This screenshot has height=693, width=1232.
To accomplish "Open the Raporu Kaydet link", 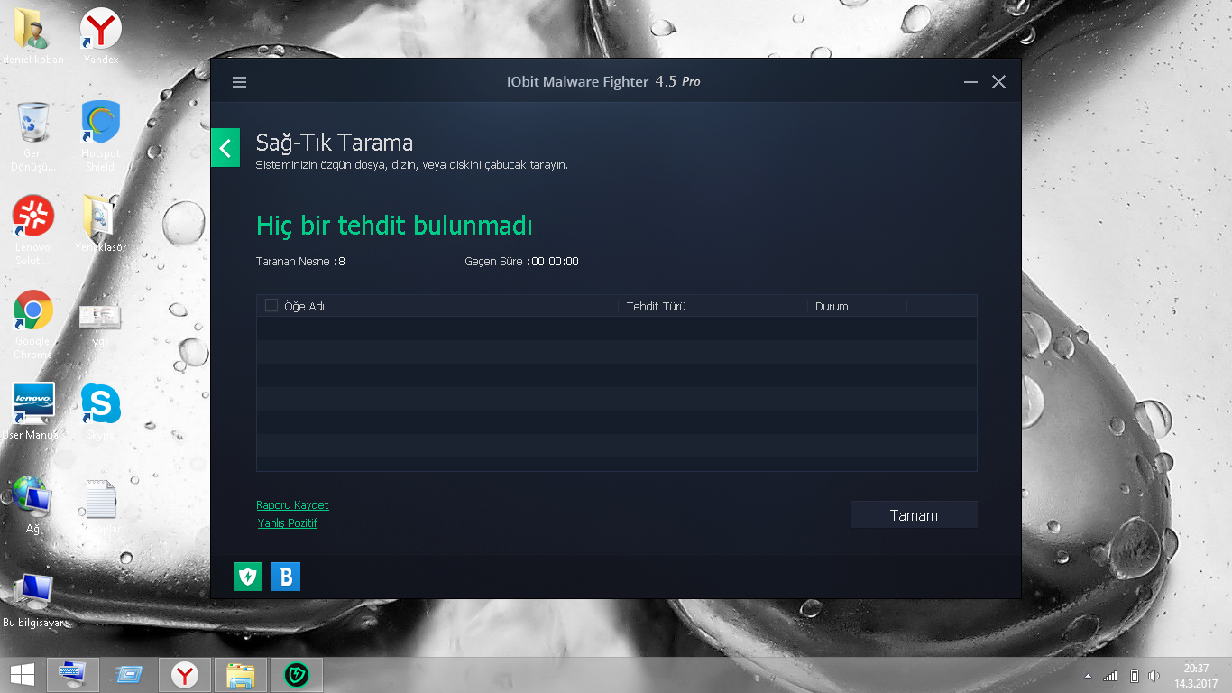I will pyautogui.click(x=292, y=505).
